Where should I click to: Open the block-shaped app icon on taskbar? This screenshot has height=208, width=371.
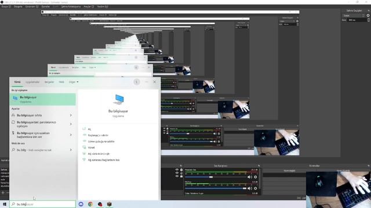pos(109,204)
